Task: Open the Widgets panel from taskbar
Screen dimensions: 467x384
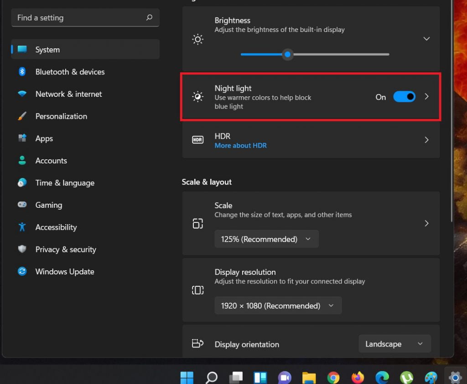Action: 260,378
